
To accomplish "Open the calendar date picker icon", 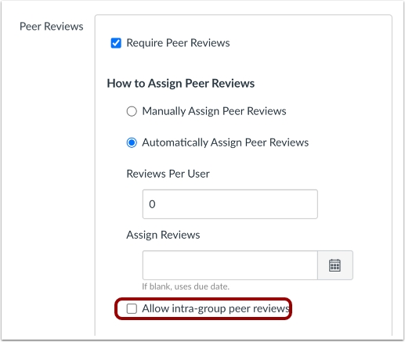I will pos(334,265).
